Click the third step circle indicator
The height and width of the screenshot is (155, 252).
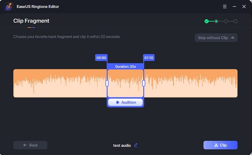click(226, 21)
